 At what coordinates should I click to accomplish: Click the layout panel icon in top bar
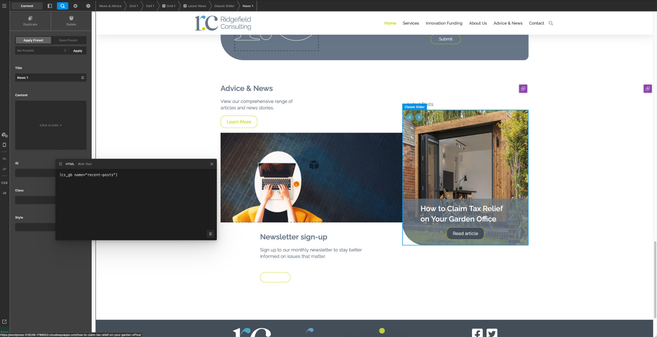(50, 6)
